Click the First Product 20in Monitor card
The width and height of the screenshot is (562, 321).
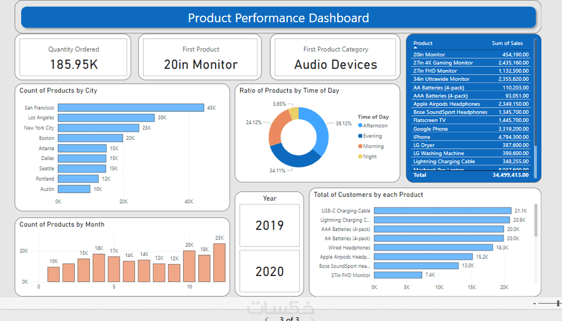point(200,57)
